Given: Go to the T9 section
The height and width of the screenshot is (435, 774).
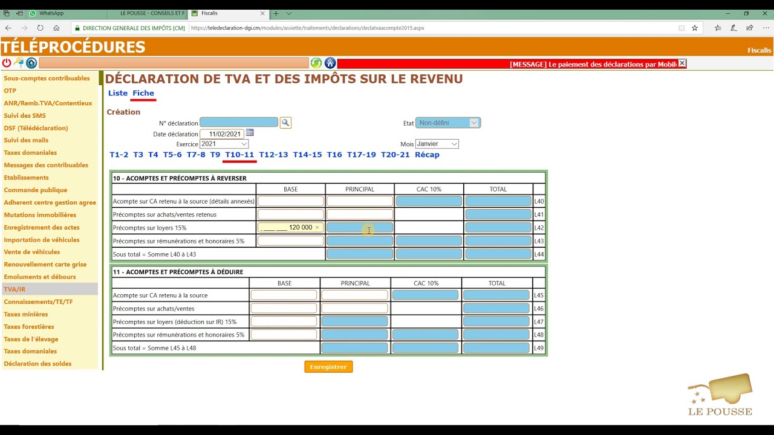Looking at the screenshot, I should (x=215, y=155).
